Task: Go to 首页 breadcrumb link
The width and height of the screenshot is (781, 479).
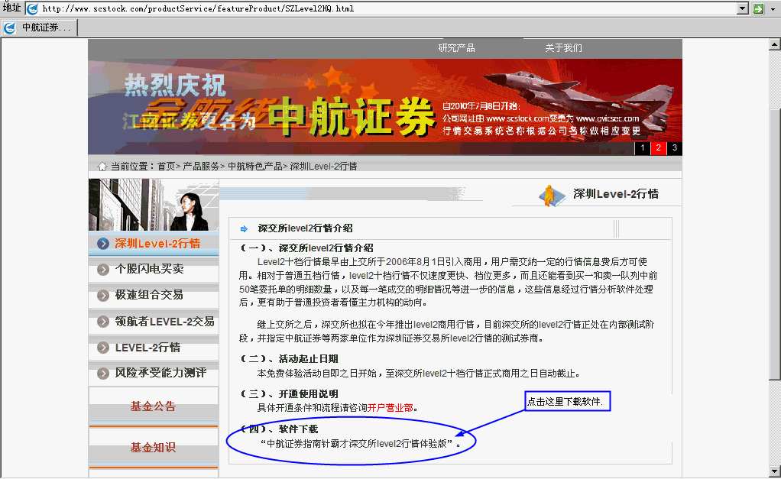Action: pos(166,167)
